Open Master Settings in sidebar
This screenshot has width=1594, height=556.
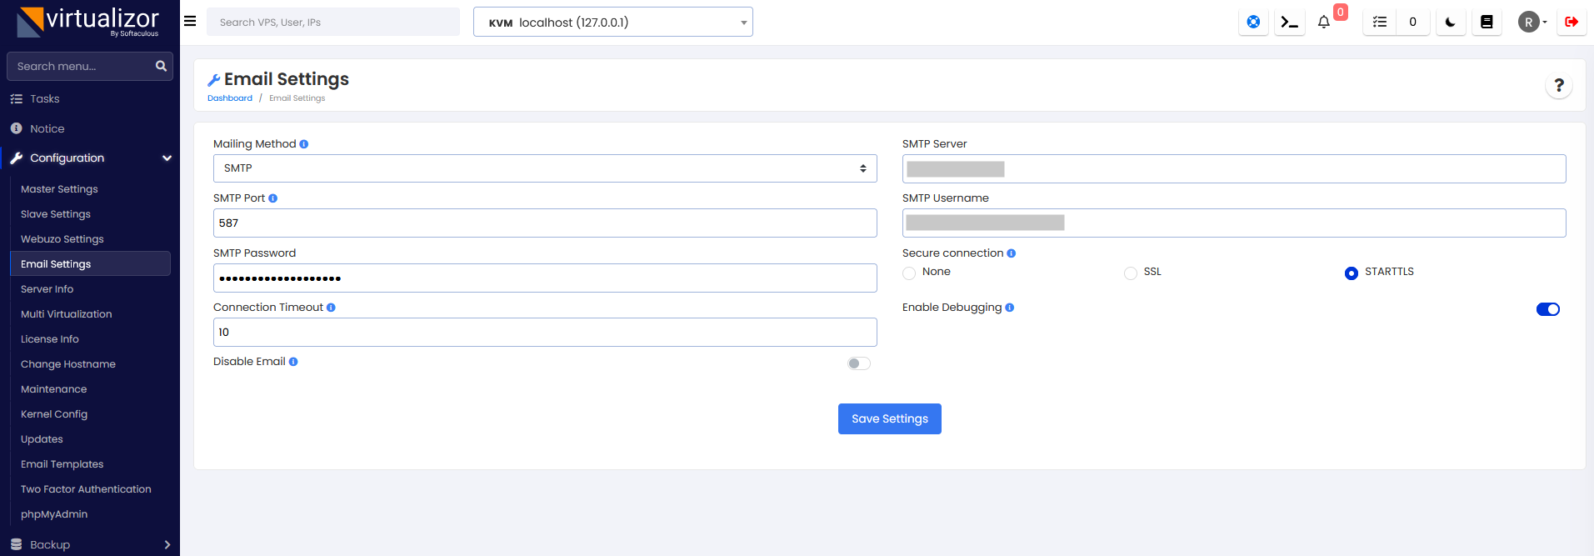[59, 189]
